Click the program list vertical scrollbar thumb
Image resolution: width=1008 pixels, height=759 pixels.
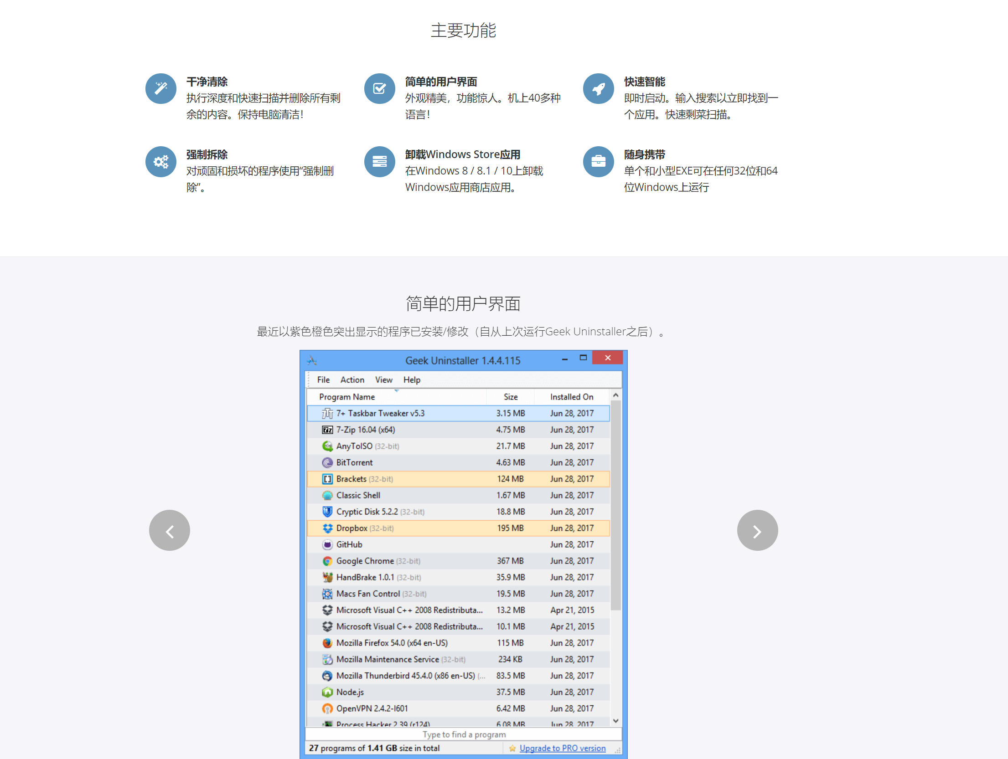[615, 505]
